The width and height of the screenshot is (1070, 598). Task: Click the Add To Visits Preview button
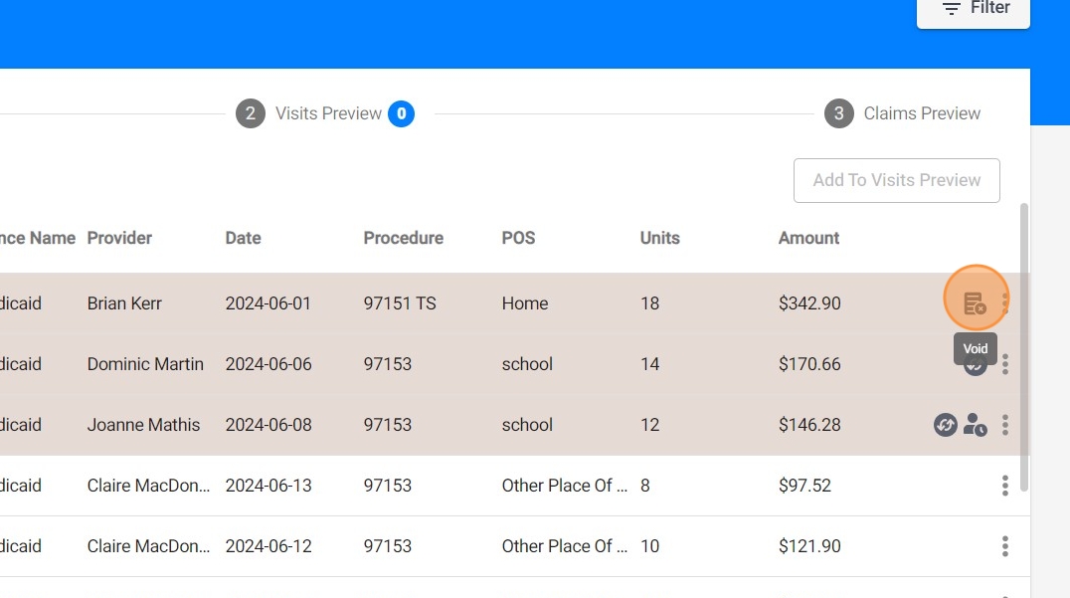897,180
